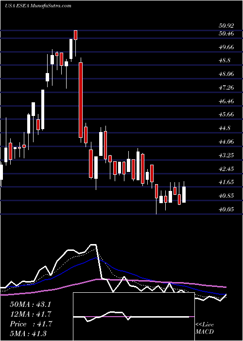Click the 46.46 price axis label
243x341 pixels.
click(226, 101)
